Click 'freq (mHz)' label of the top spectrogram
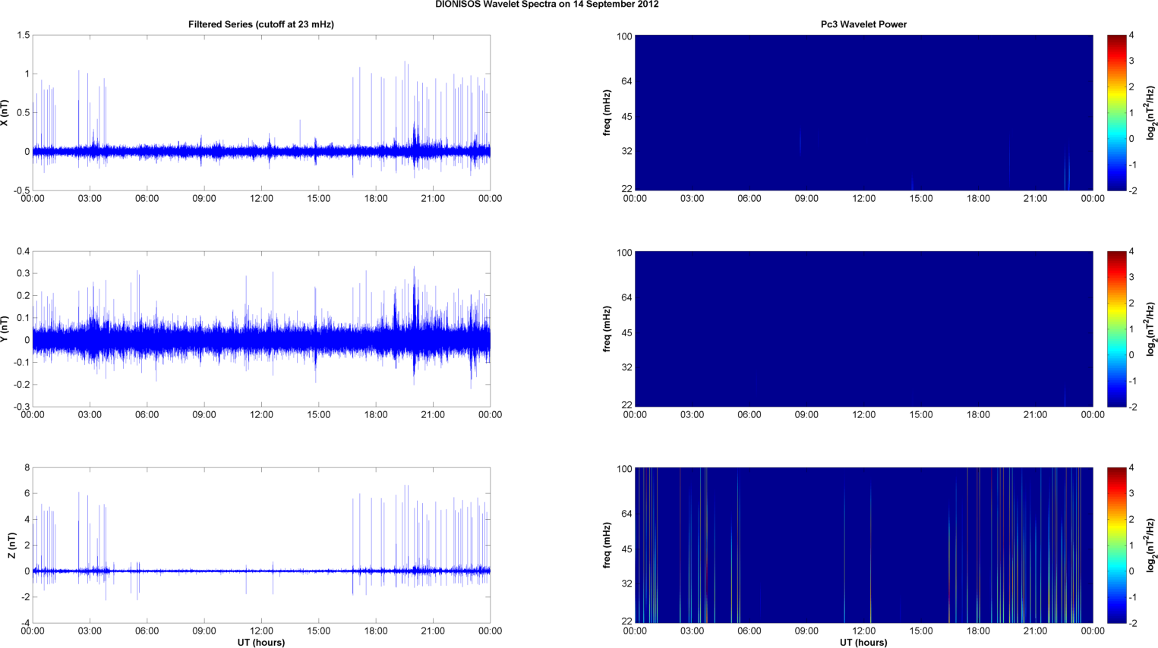Viewport: 1158px width, 648px height. pos(607,113)
